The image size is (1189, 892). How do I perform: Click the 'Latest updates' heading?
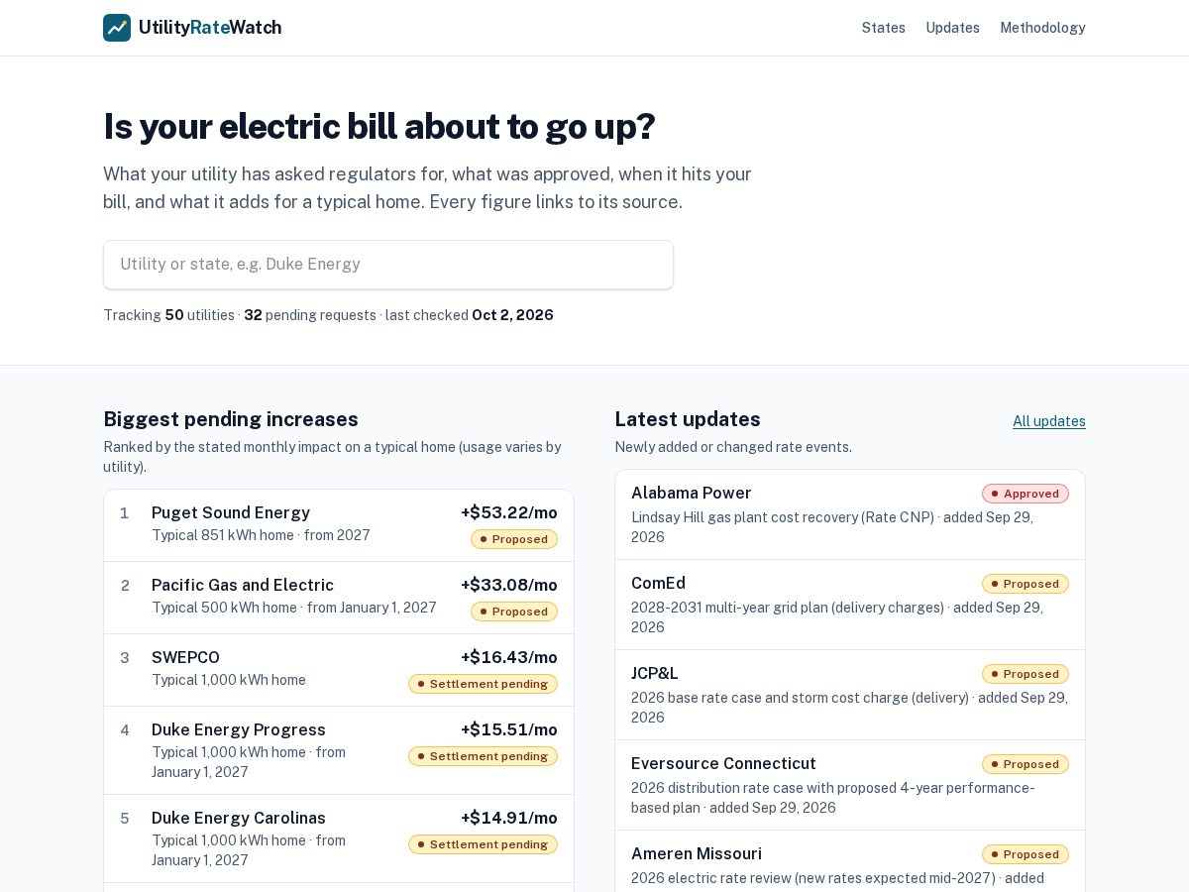point(688,419)
